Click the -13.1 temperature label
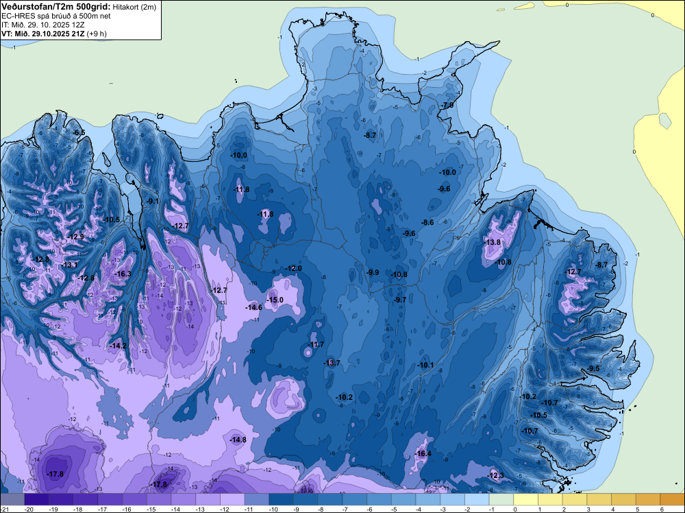The width and height of the screenshot is (685, 513). [x=69, y=265]
